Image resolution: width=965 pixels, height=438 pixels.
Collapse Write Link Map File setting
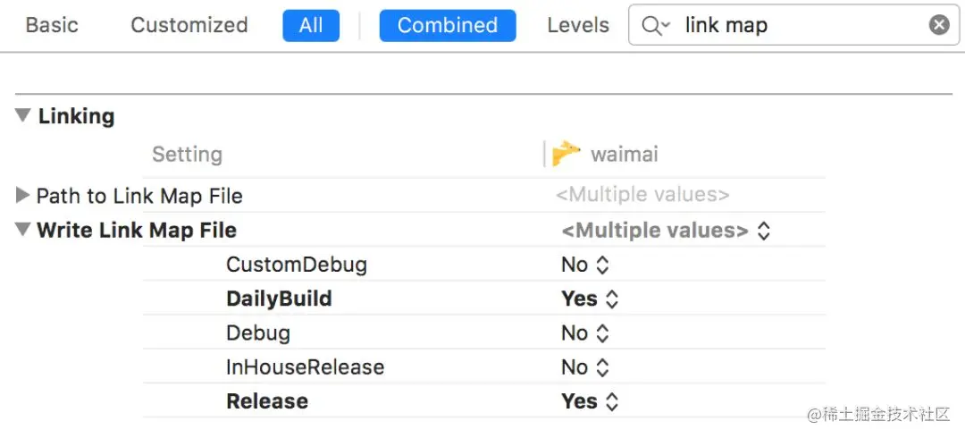[23, 231]
